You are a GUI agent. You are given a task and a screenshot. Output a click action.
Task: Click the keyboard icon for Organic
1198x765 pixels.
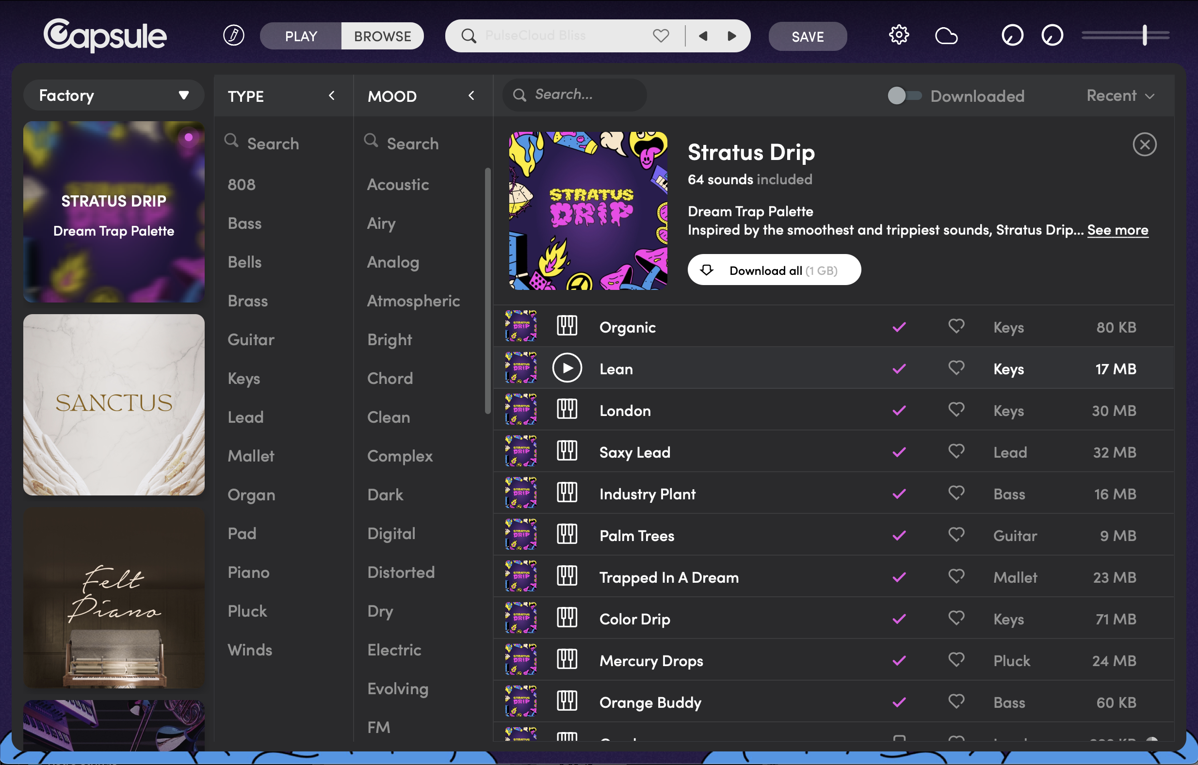[567, 326]
